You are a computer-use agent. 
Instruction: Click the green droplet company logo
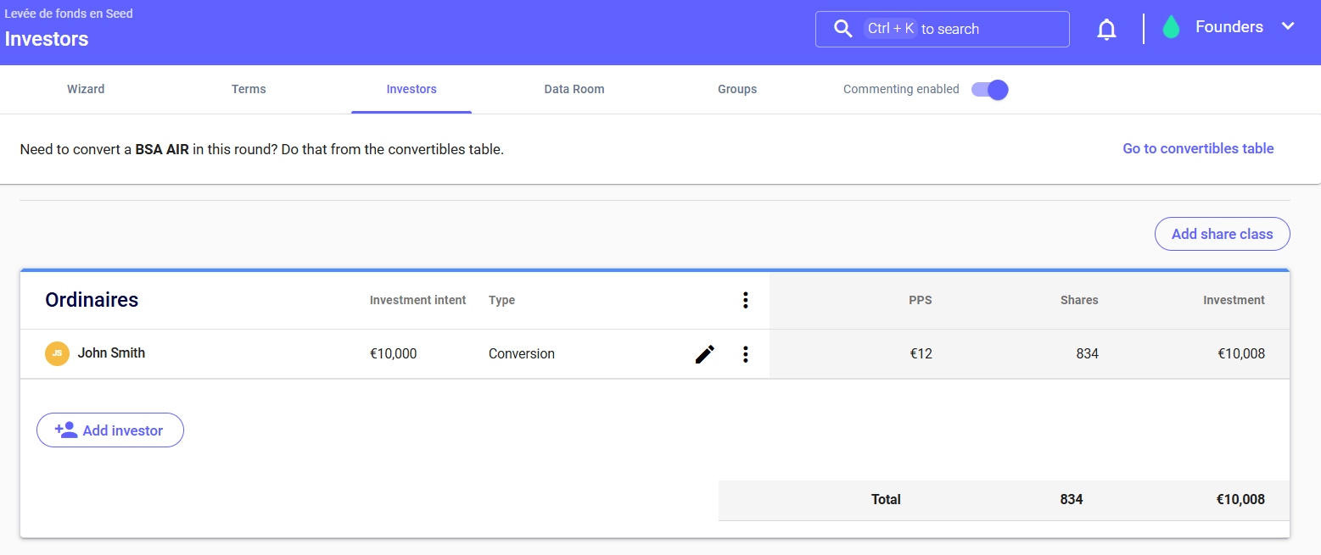coord(1171,28)
